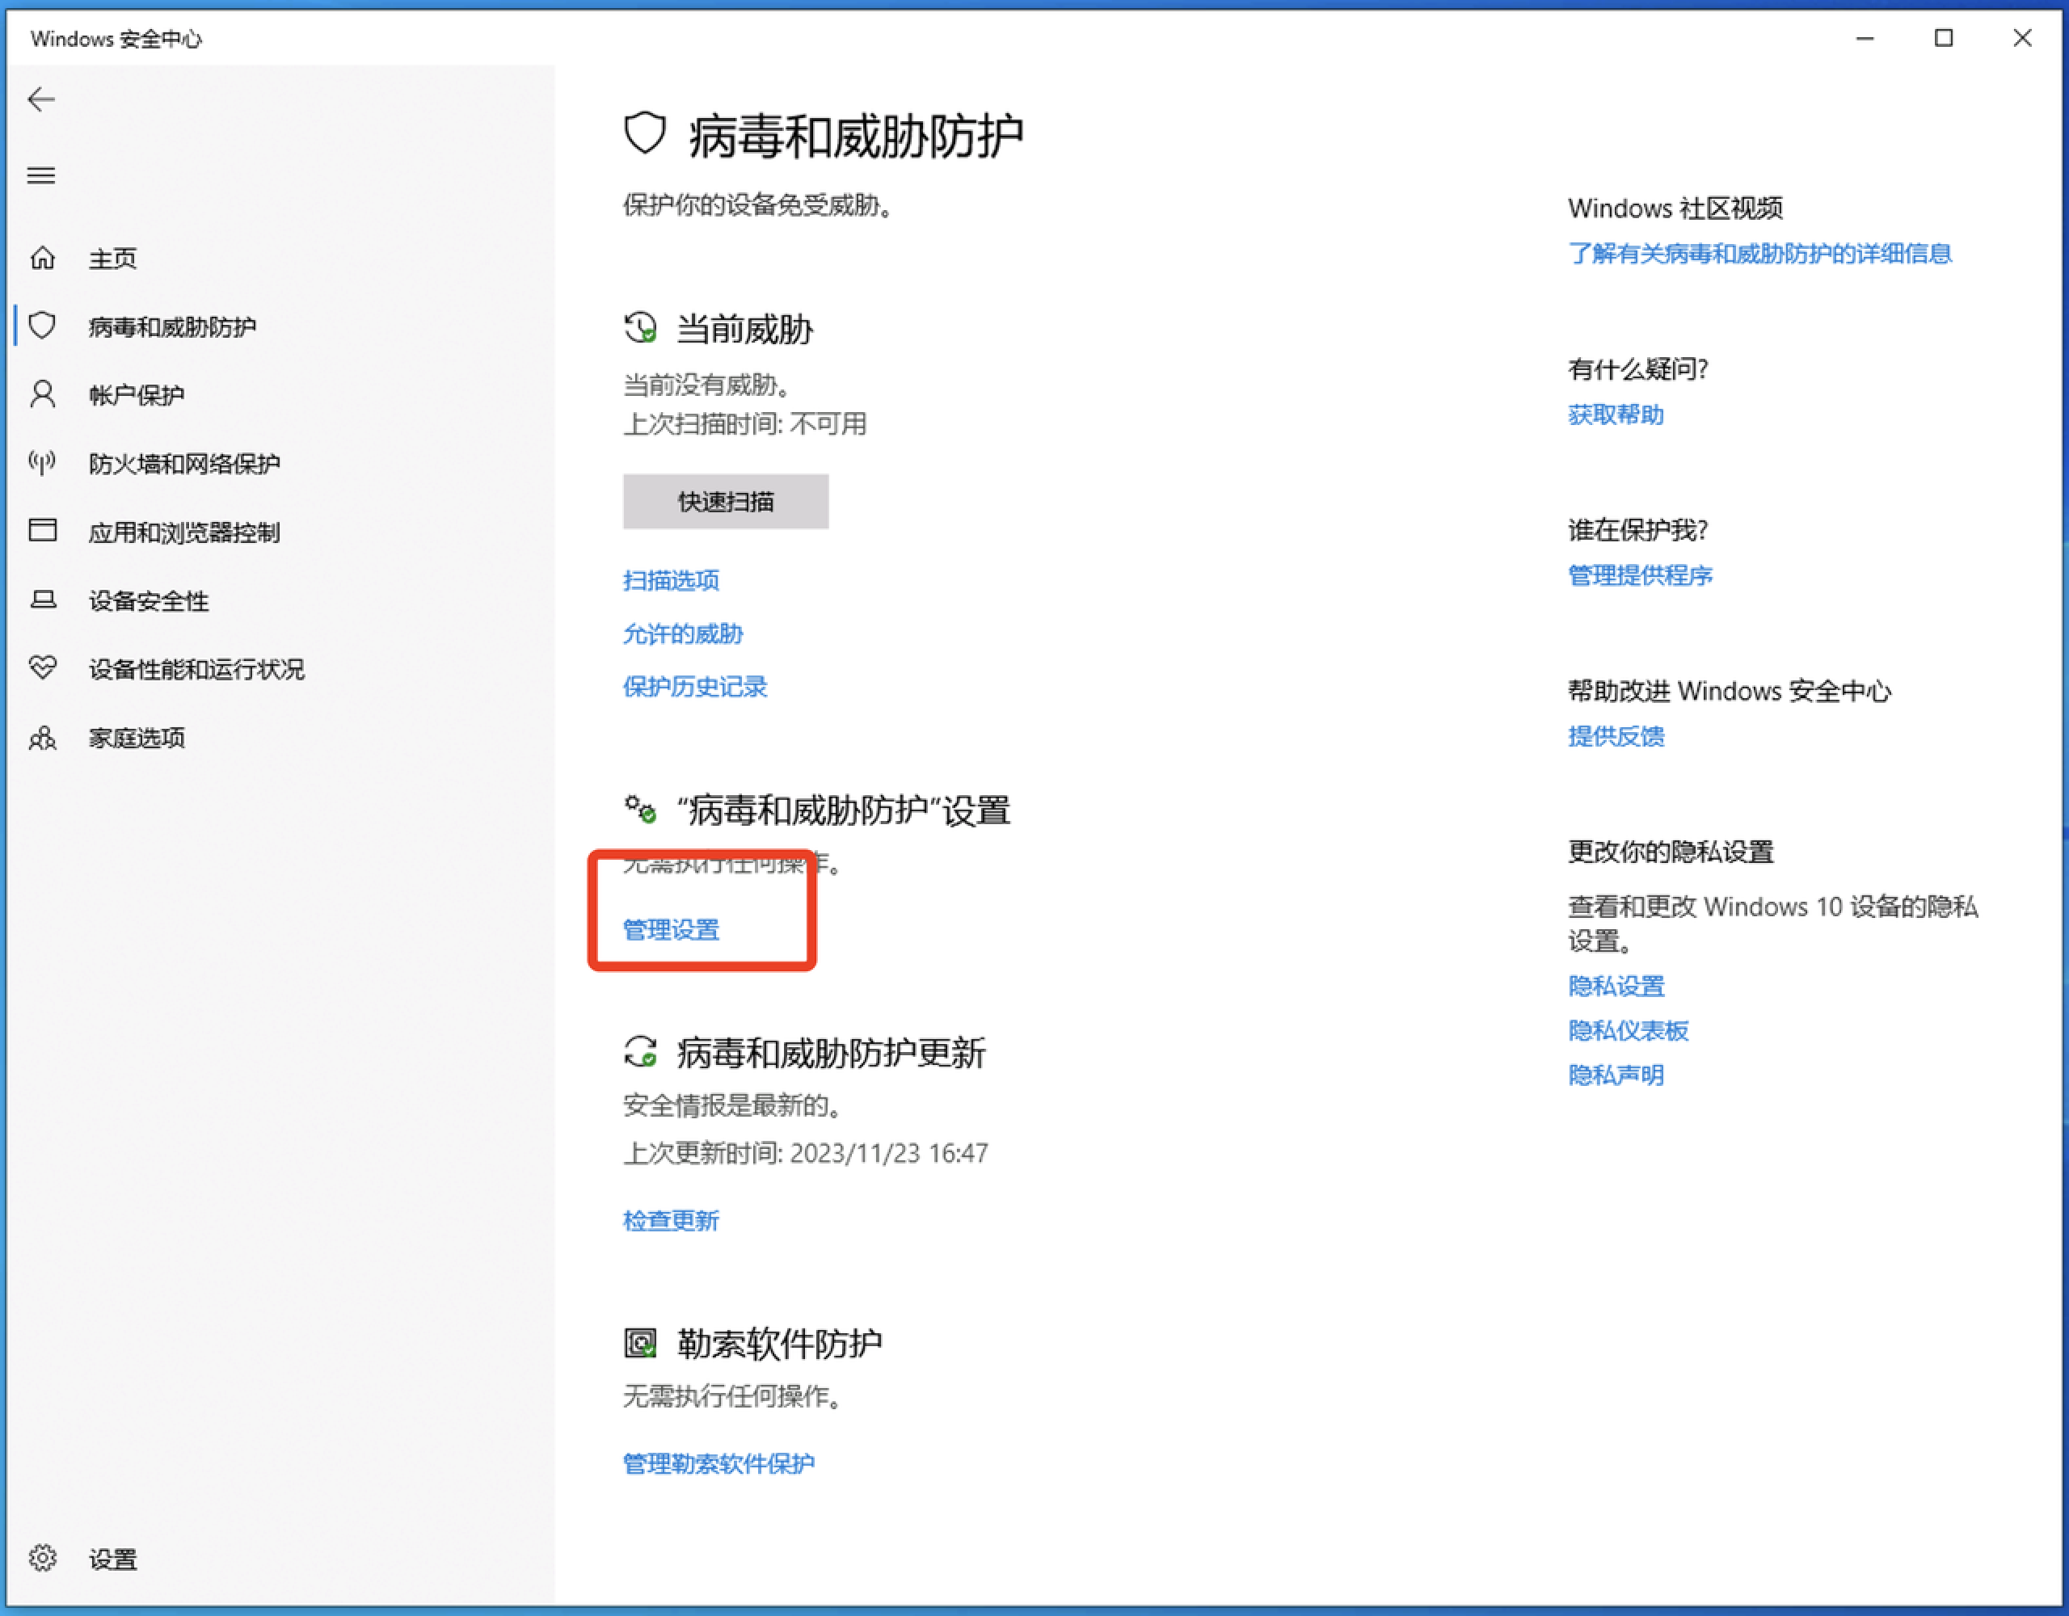Click the home icon beside 主页
This screenshot has height=1616, width=2069.
(43, 258)
